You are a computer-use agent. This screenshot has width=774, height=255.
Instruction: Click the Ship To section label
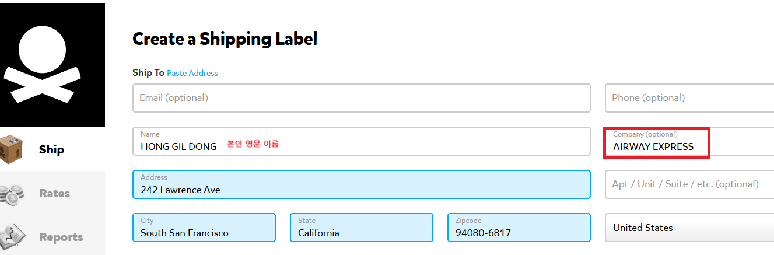click(148, 73)
